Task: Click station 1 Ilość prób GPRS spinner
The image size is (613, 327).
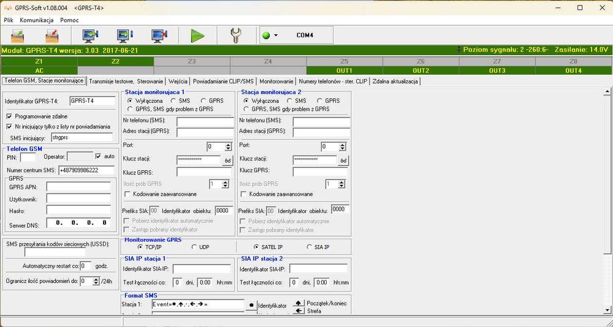Action: (x=225, y=184)
